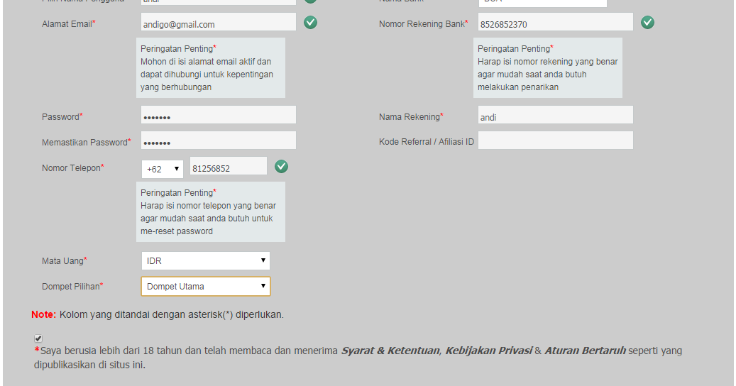736x386 pixels.
Task: Click the Nomor Rekening Bank input field
Action: [x=555, y=22]
